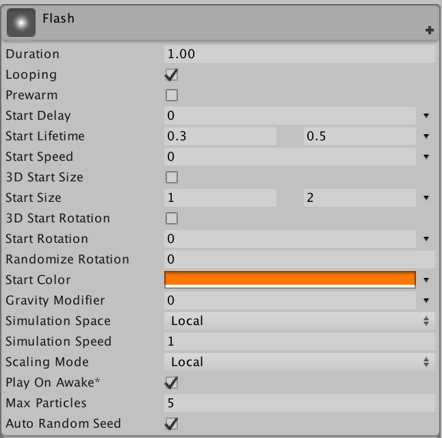Click the Flash module header title
The width and height of the screenshot is (442, 438).
[58, 18]
